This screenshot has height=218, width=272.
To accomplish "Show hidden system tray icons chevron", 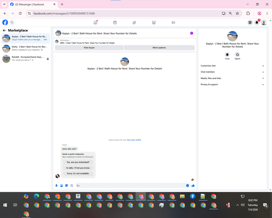I will [x=237, y=205].
